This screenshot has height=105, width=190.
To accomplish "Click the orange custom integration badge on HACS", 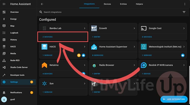I will (79, 55).
